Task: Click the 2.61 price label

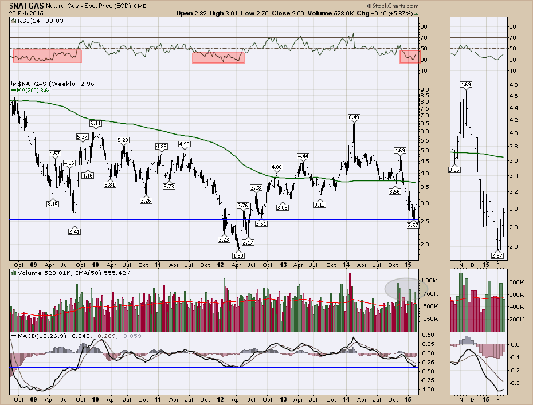Action: point(261,223)
